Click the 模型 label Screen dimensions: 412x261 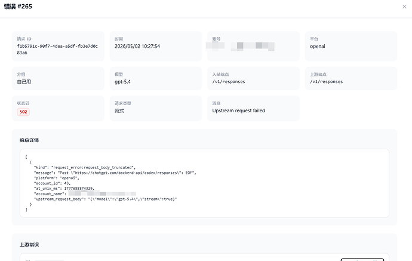tap(118, 75)
